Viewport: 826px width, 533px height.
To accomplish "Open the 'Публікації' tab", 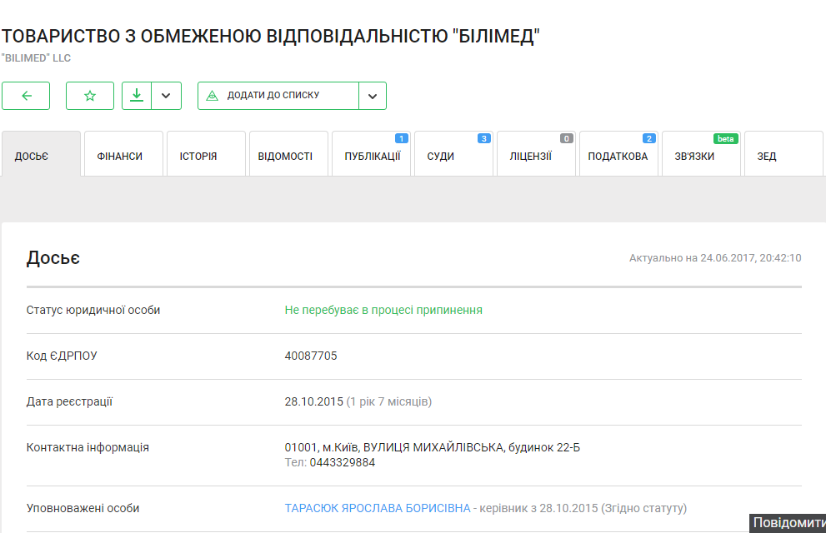I will (x=371, y=155).
